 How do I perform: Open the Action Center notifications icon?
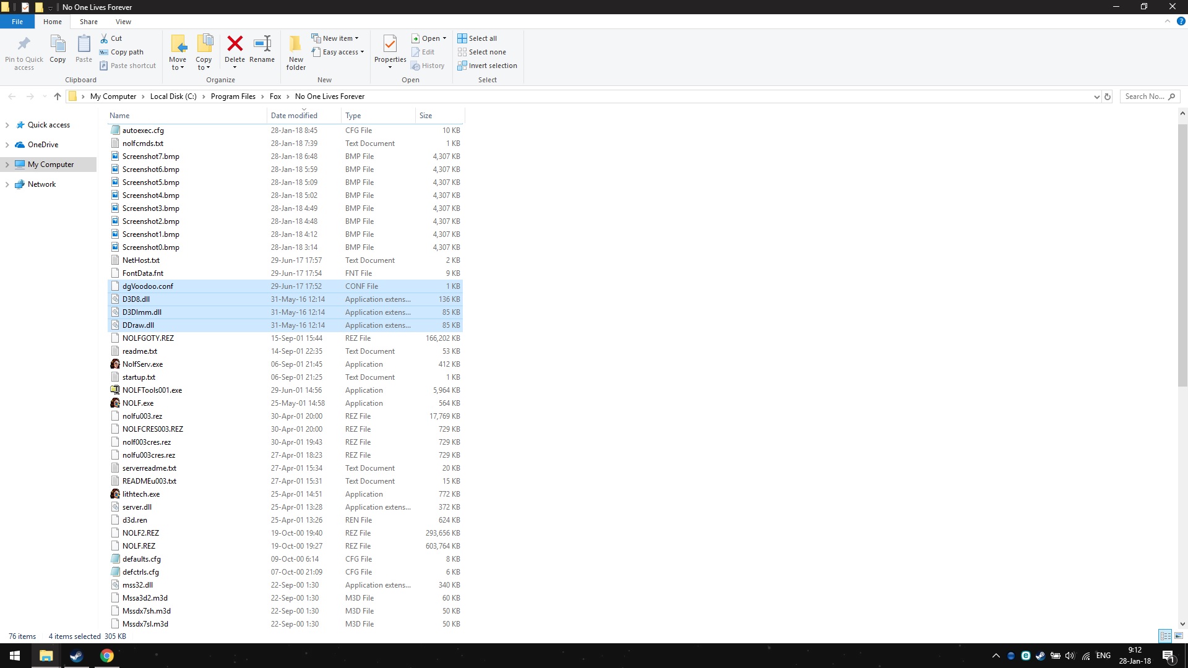[1168, 656]
